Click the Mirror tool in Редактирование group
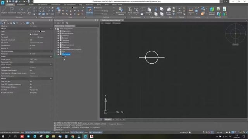This screenshot has width=248, height=139. (43, 11)
